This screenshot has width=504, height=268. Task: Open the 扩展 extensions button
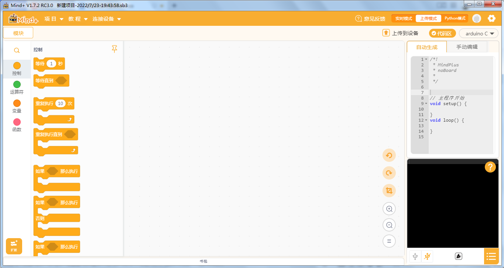[14, 246]
